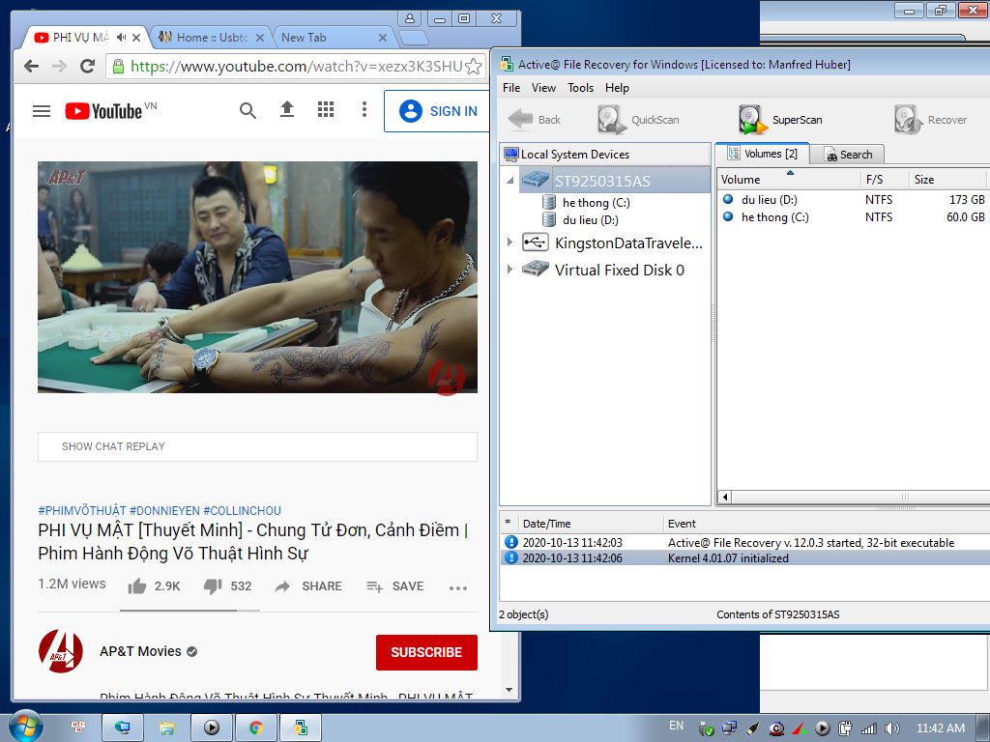Click the SIGN IN button
The width and height of the screenshot is (990, 742).
[438, 111]
